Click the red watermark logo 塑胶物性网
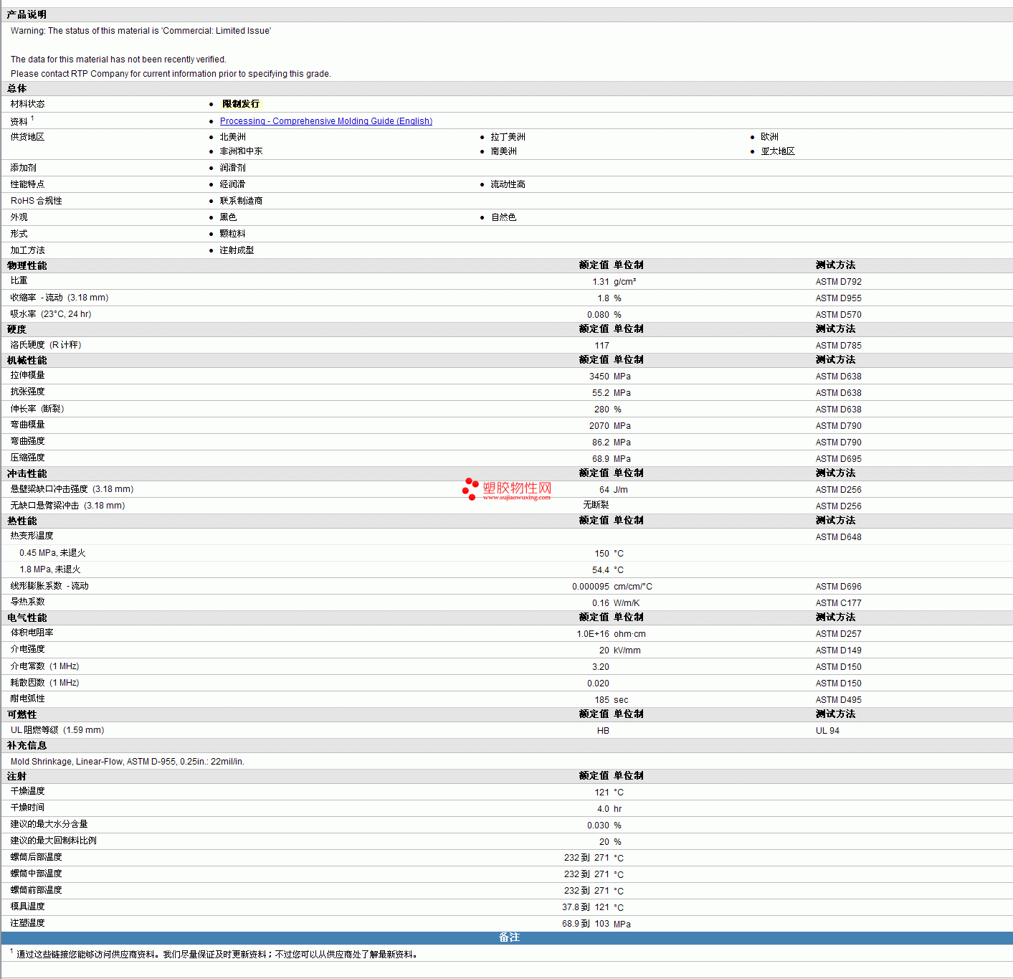1013x979 pixels. [516, 488]
